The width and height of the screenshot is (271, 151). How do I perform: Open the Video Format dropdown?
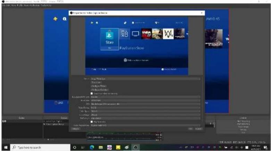(145, 108)
